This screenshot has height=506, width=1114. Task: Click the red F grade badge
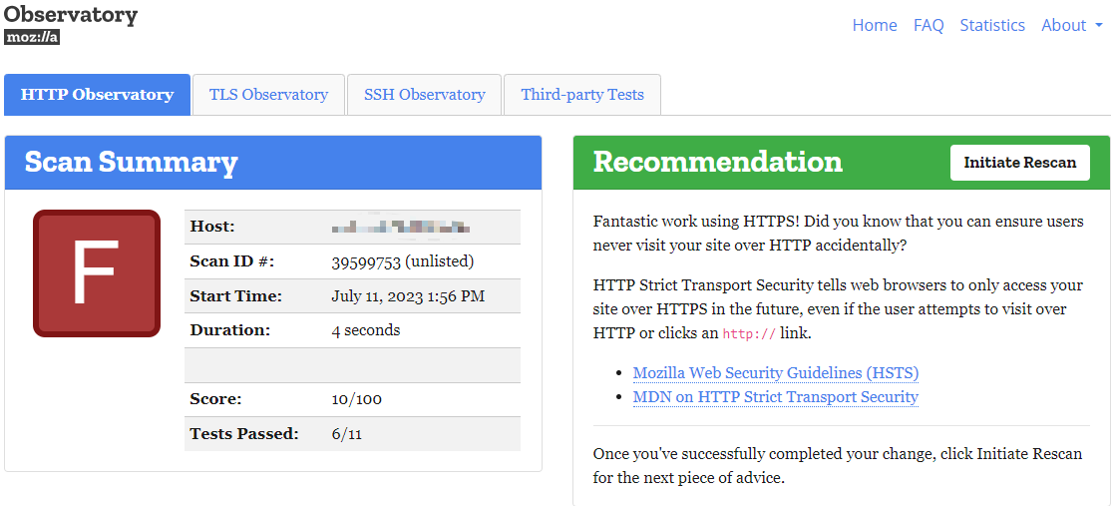click(97, 273)
